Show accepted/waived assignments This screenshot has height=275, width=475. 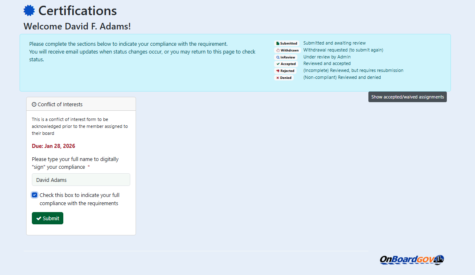[x=408, y=97]
